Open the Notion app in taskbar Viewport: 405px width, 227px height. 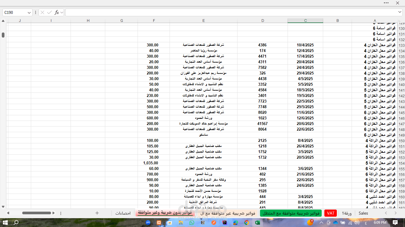pyautogui.click(x=203, y=223)
